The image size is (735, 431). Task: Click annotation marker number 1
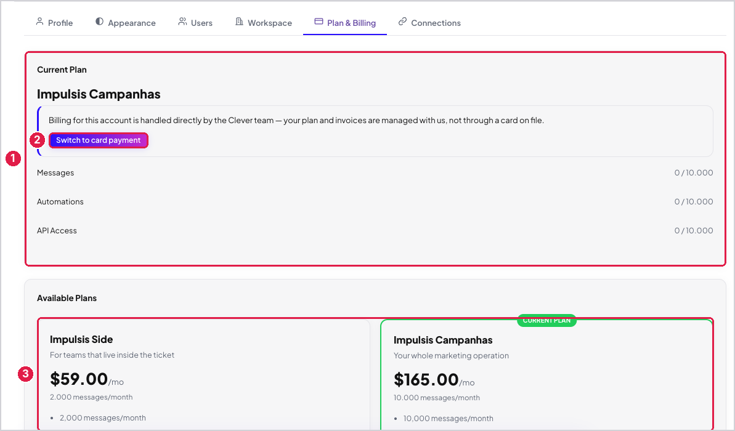point(13,158)
